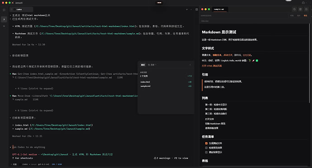Open the index.html path under artifacts/test-html-markdown

click(85, 26)
